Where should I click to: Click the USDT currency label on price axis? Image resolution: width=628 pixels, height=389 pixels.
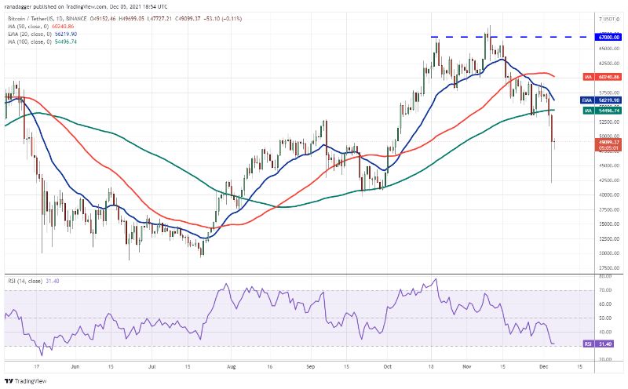(x=605, y=17)
